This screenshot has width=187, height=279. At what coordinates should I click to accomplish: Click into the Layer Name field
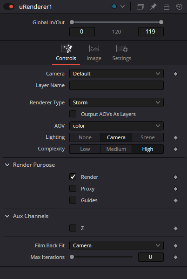click(x=116, y=85)
